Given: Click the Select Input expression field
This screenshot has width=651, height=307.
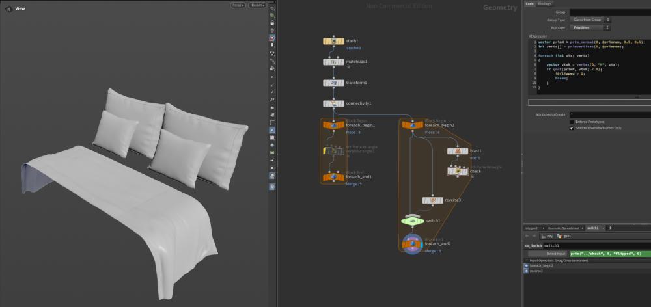Looking at the screenshot, I should 610,254.
